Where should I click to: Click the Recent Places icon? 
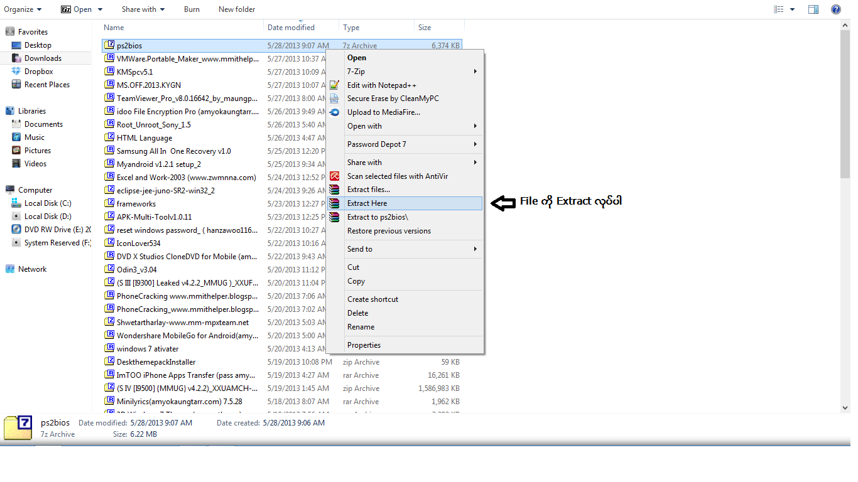pos(16,85)
